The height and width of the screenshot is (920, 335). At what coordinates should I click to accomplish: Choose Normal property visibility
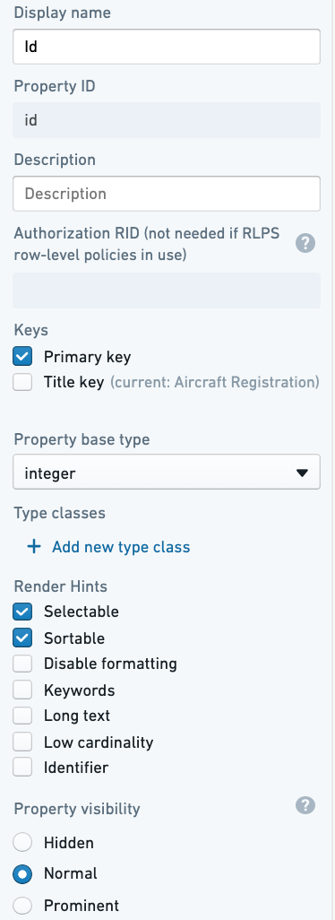[22, 873]
